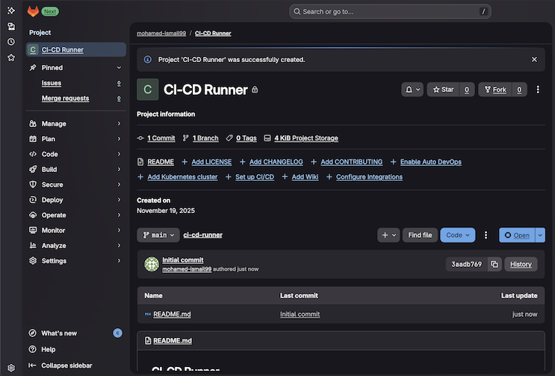Click Set up CI/CD
555x376 pixels.
coord(255,176)
